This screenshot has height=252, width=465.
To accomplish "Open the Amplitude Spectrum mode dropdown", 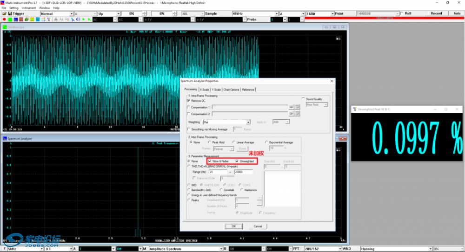I will [x=221, y=249].
